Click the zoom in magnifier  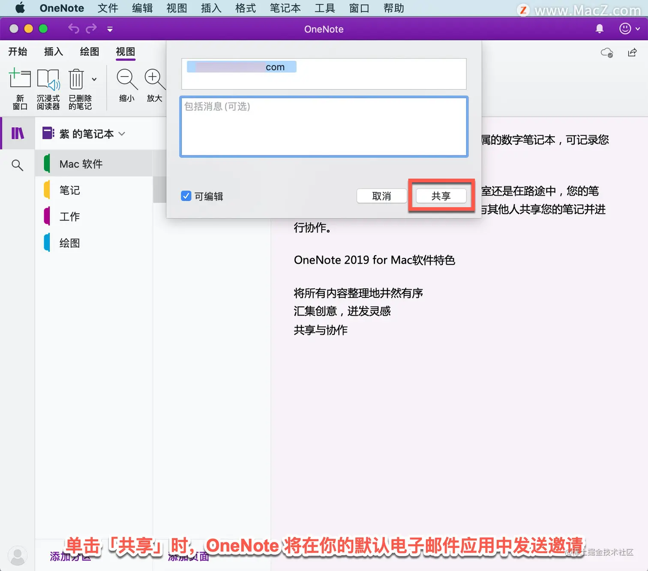(x=154, y=79)
